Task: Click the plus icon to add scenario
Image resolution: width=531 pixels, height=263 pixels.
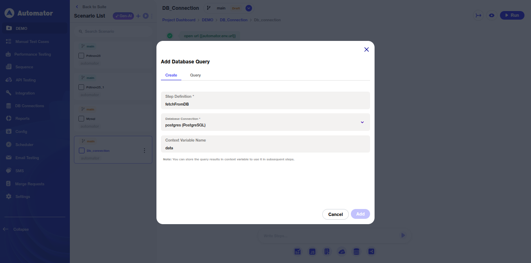Action: [138, 16]
